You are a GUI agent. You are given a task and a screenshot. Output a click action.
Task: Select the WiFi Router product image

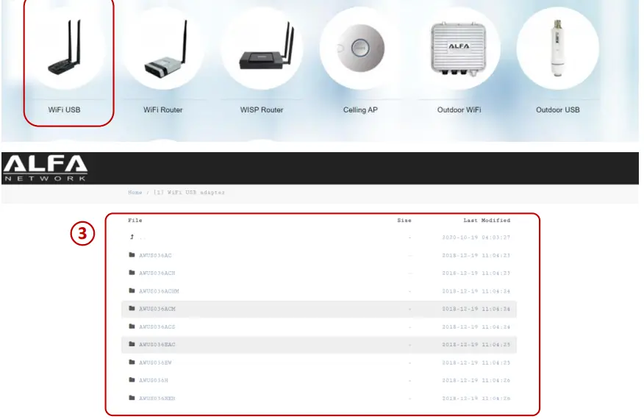click(165, 49)
